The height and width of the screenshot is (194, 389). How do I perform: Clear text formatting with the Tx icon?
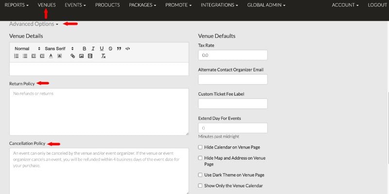104,56
